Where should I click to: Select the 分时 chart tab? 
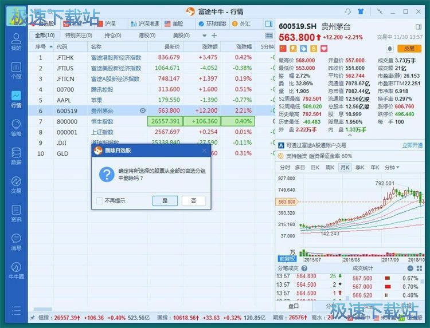tap(284, 167)
